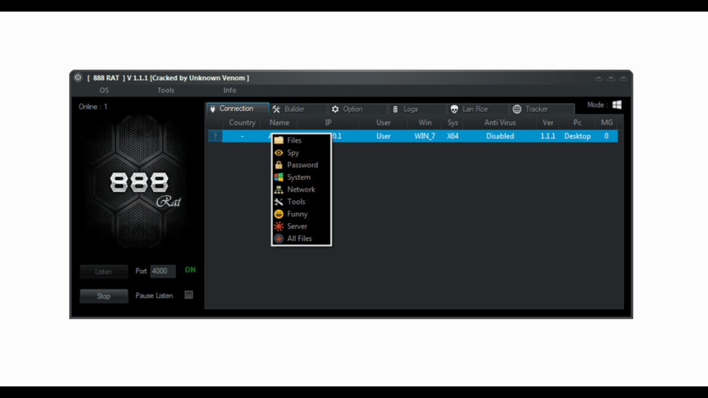
Task: Click the Tools wrench icon in context menu
Action: (x=279, y=202)
